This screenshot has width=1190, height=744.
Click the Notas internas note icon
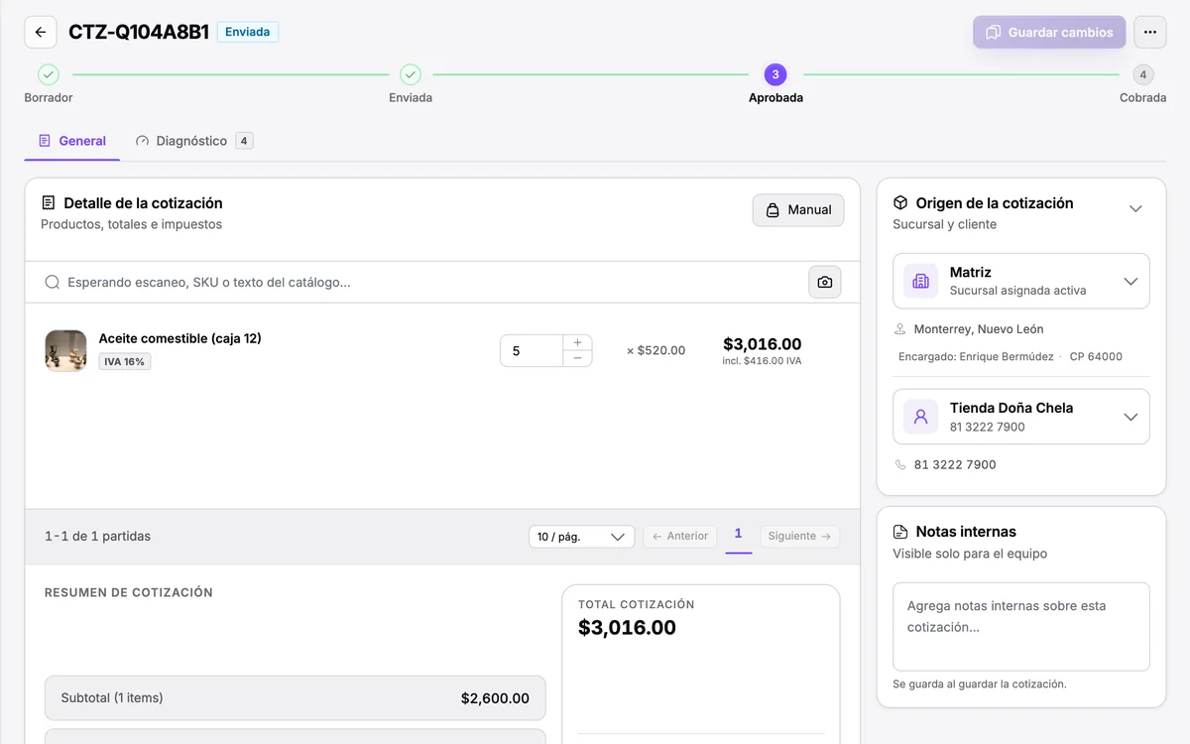coord(900,532)
